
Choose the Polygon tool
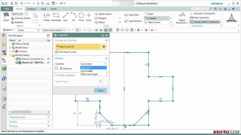[101, 18]
